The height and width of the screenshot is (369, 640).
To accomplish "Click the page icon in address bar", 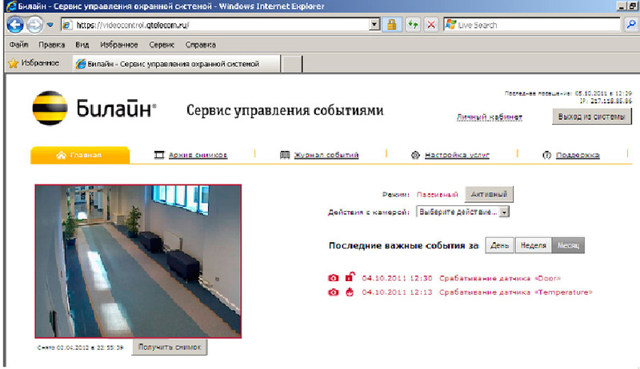I will (x=68, y=25).
